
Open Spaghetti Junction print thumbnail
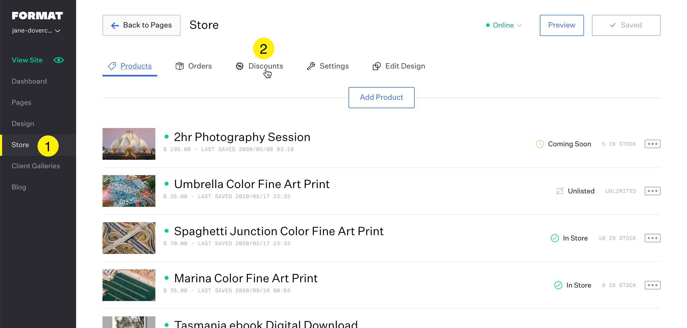(x=129, y=238)
